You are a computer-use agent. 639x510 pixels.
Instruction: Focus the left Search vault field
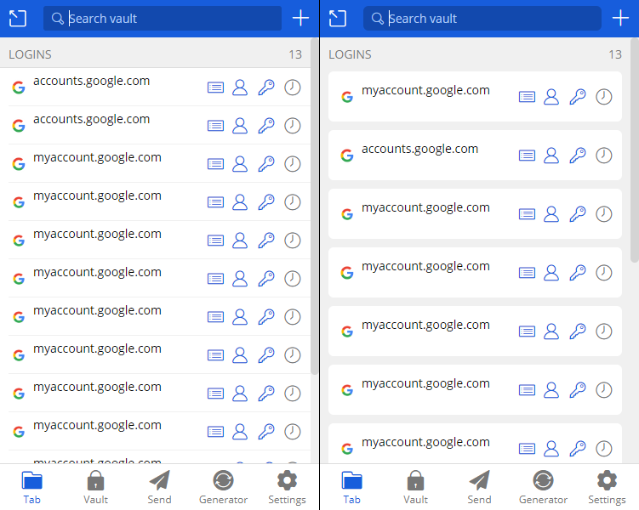[163, 19]
